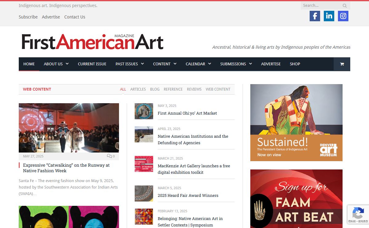Screen dimensions: 369x228
Task: Click the top Advertise link
Action: click(51, 17)
